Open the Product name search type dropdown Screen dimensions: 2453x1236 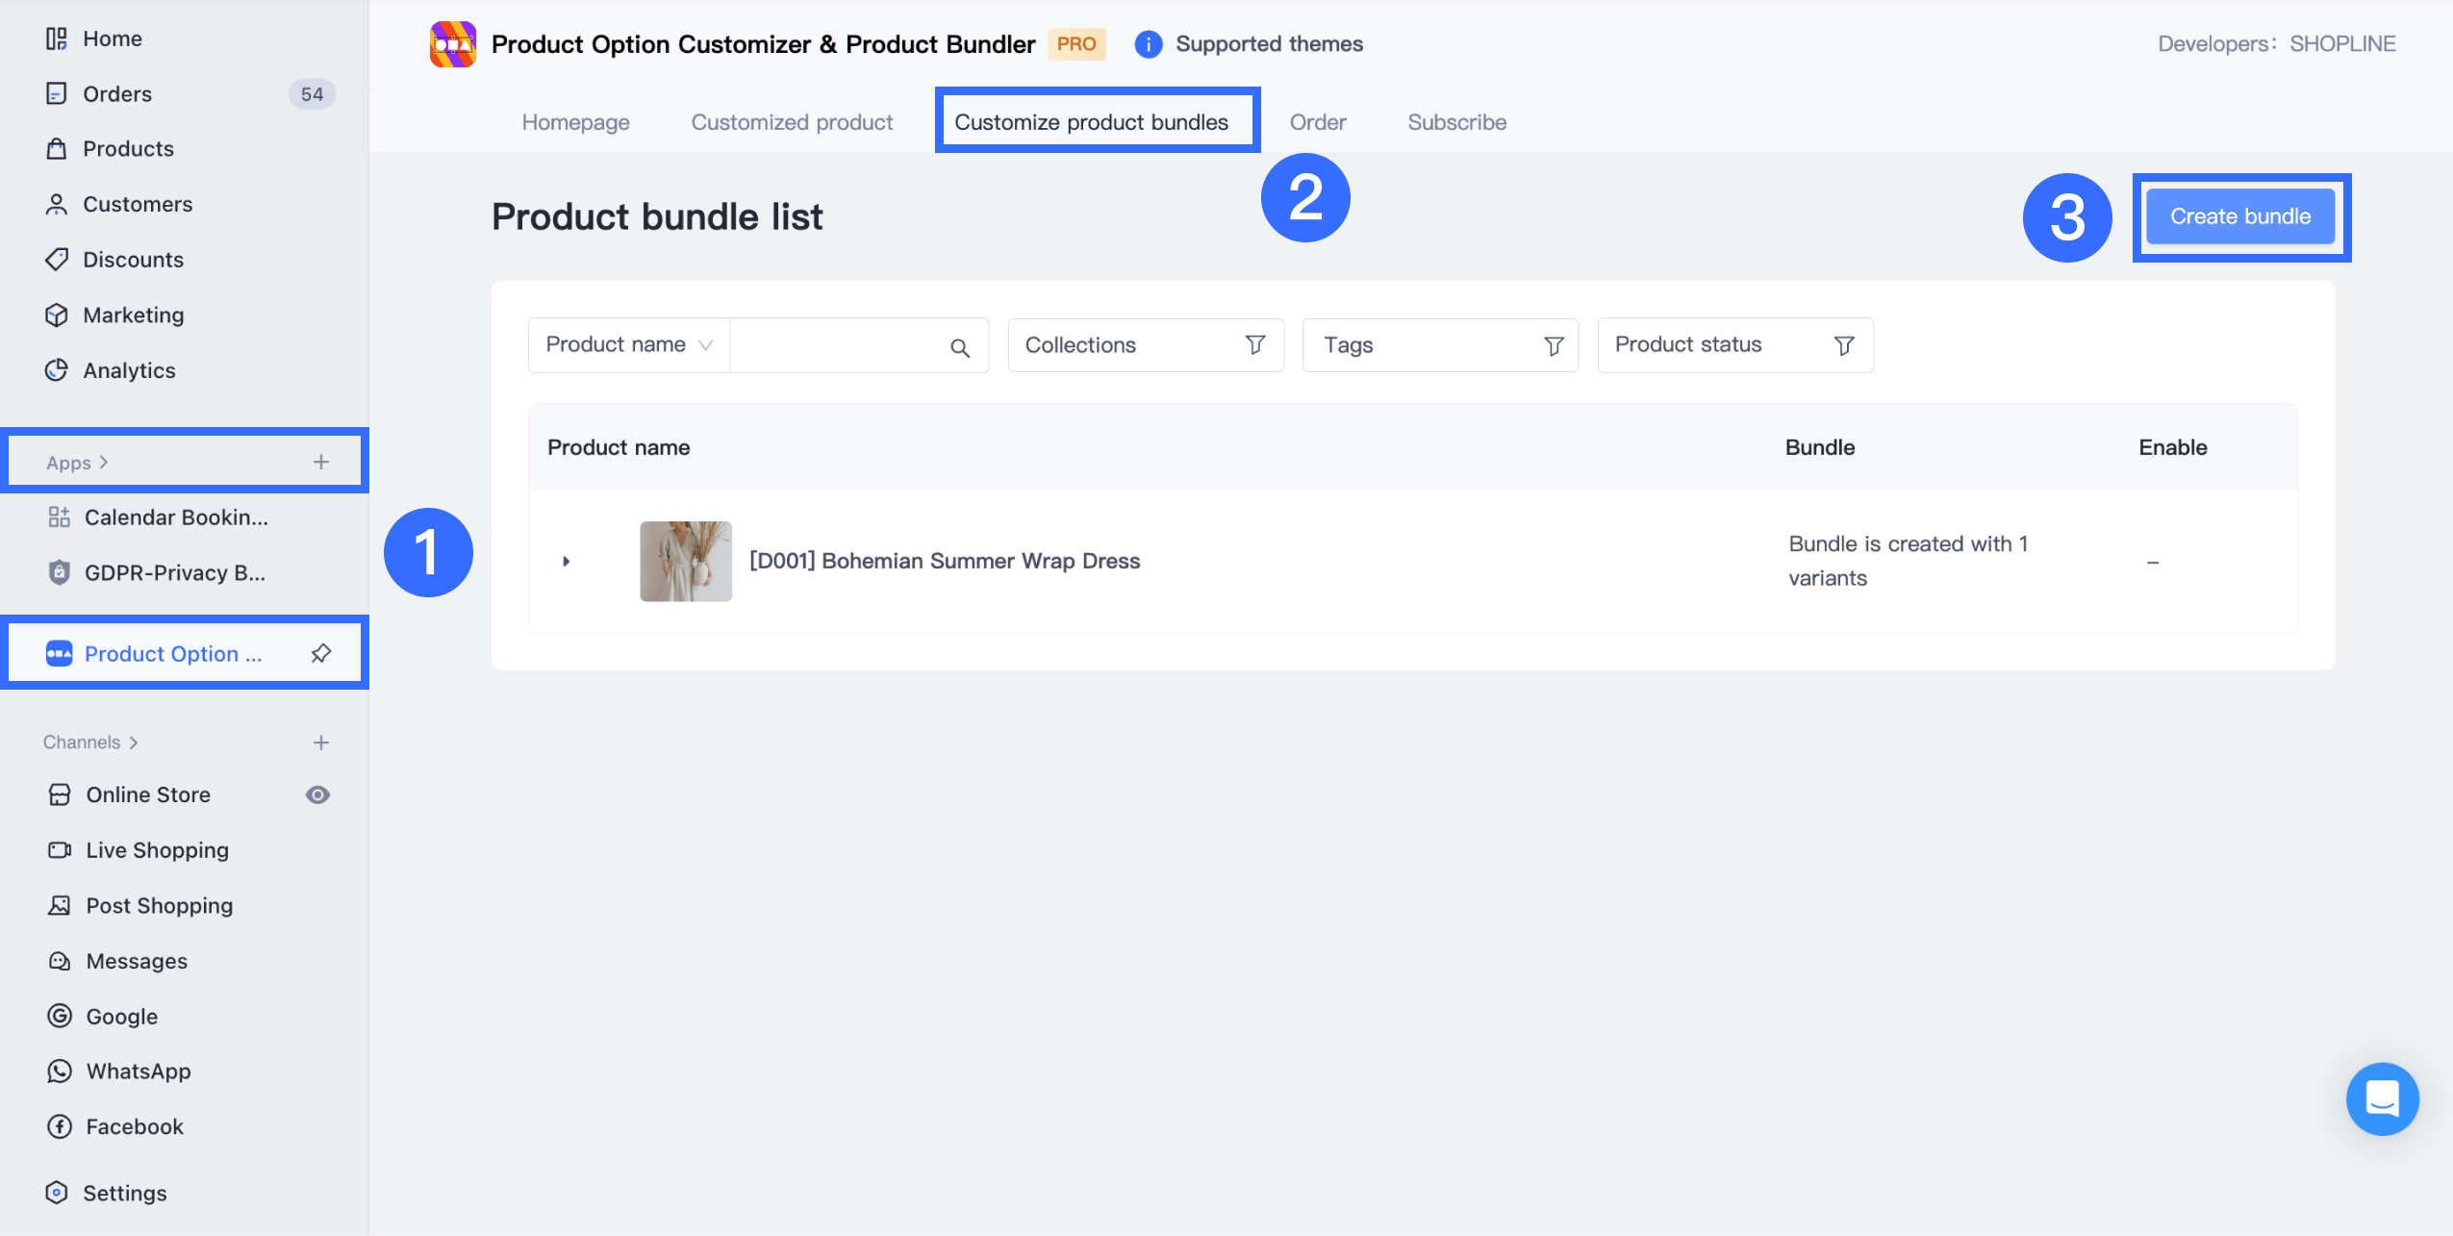[x=629, y=344]
